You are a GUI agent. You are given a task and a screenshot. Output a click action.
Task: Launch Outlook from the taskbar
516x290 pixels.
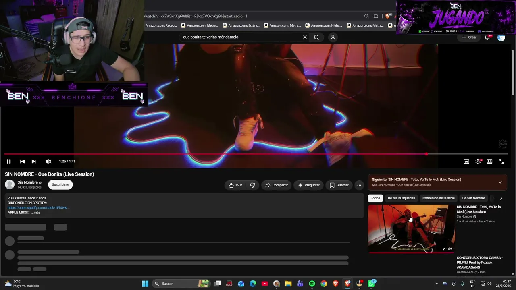click(x=241, y=284)
